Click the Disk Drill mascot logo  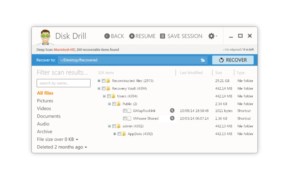(x=45, y=37)
